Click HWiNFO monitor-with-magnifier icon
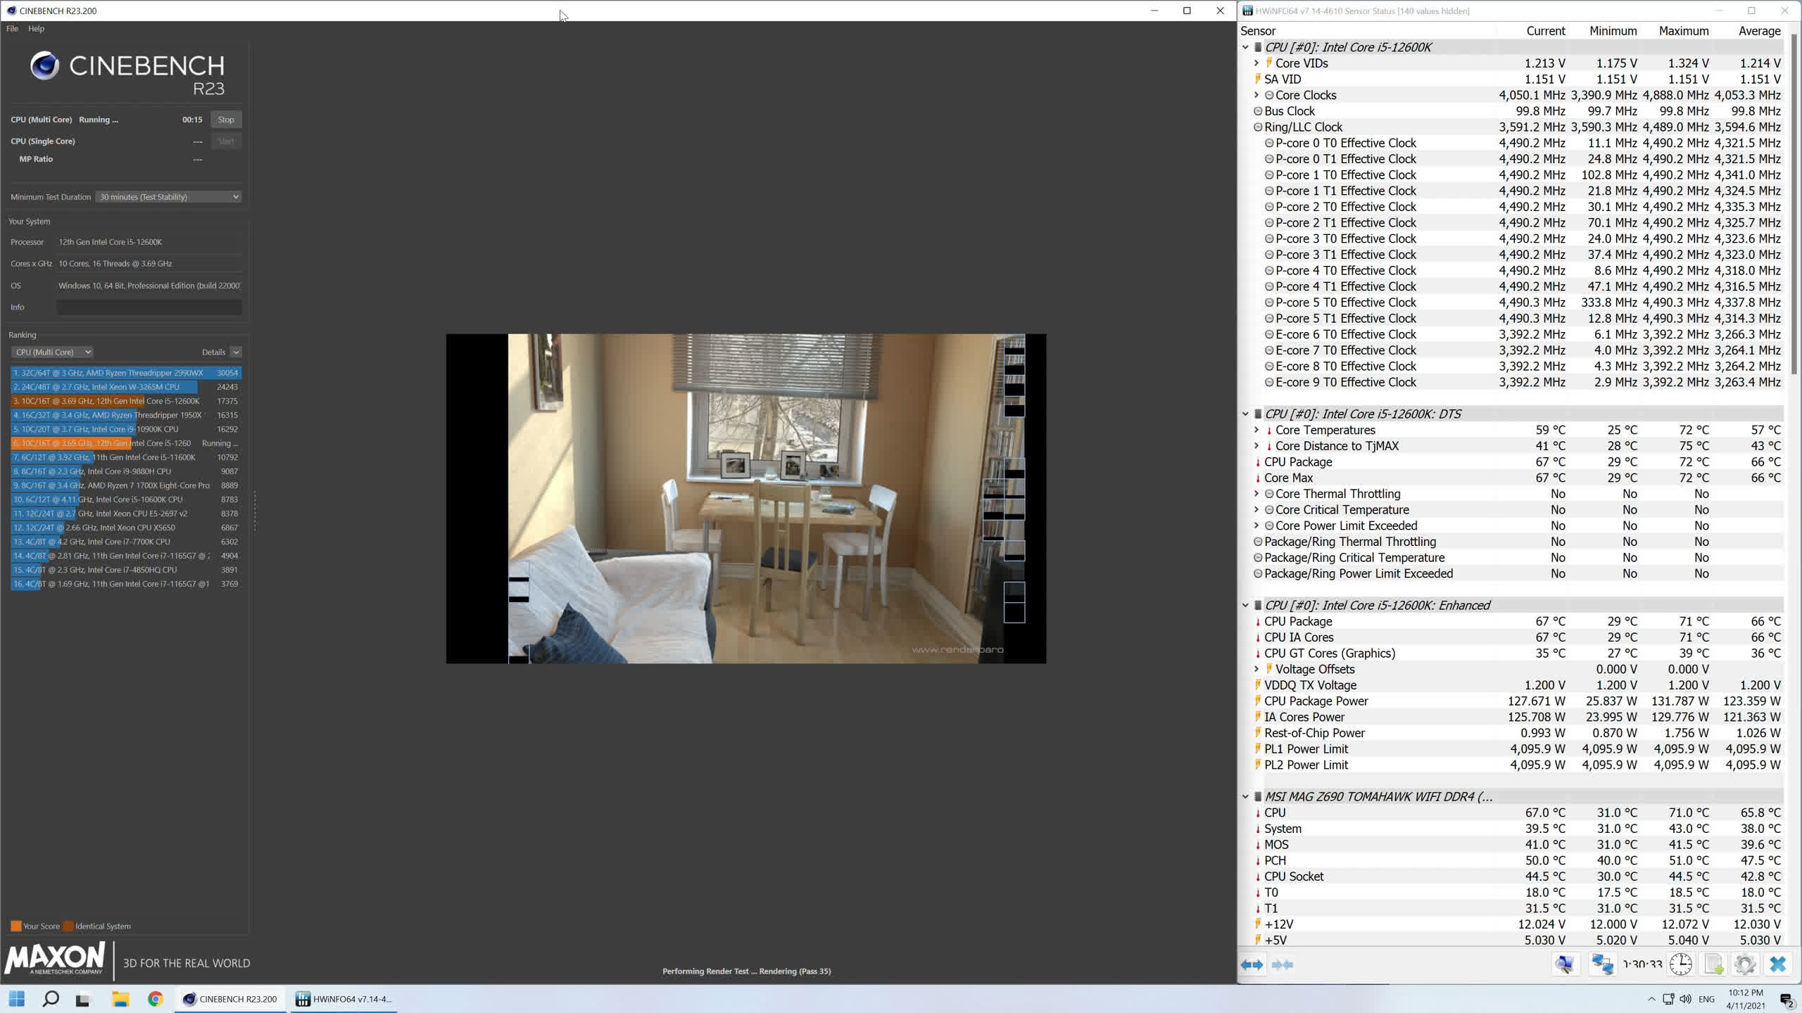The width and height of the screenshot is (1802, 1013). [1565, 964]
